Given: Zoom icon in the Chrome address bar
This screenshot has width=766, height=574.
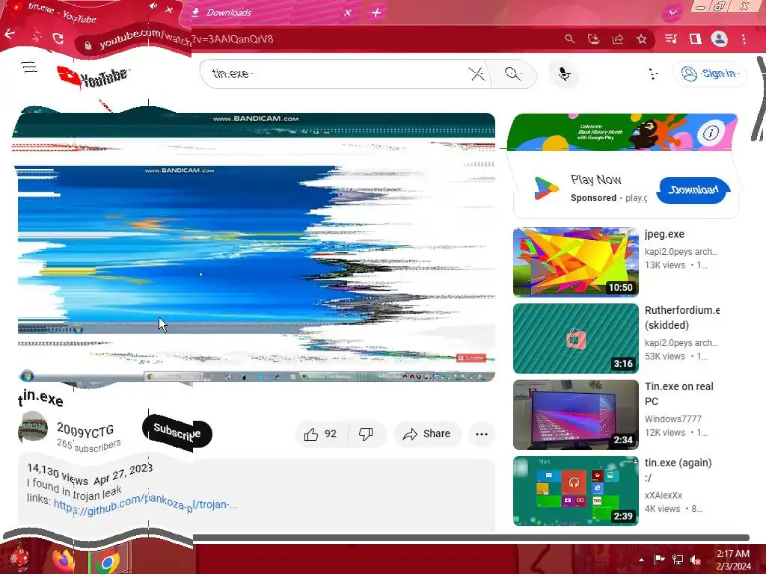Looking at the screenshot, I should tap(569, 39).
